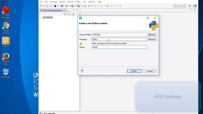Select the PyDev perspective icon
203x114 pixels.
point(195,6)
